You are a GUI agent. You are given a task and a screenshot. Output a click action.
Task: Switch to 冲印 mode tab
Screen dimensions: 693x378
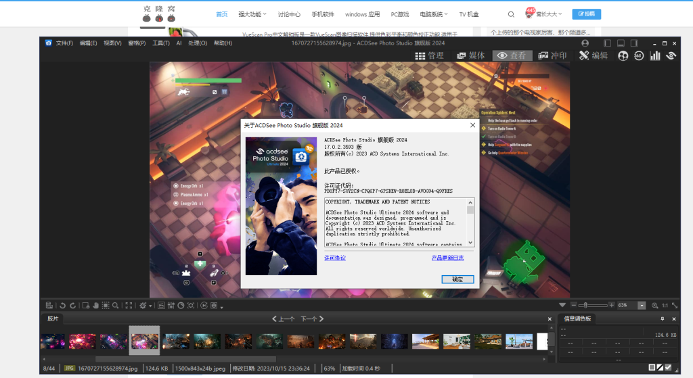[x=552, y=55]
